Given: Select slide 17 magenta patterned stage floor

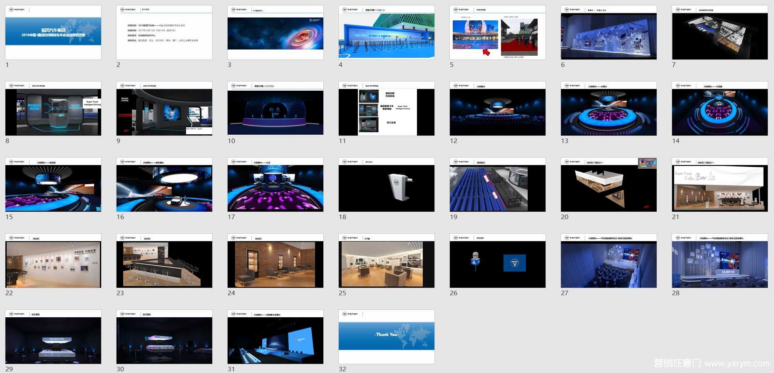Looking at the screenshot, I should tap(275, 185).
